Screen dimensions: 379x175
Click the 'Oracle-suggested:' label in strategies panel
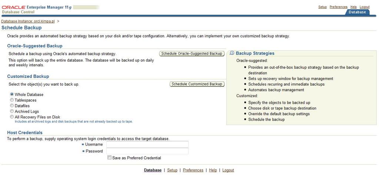pos(252,61)
